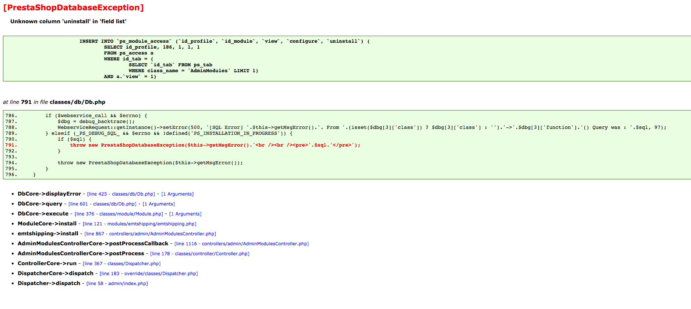Click code line 787 '$dbg = debug_backtrace();'
The width and height of the screenshot is (691, 309).
coord(96,122)
